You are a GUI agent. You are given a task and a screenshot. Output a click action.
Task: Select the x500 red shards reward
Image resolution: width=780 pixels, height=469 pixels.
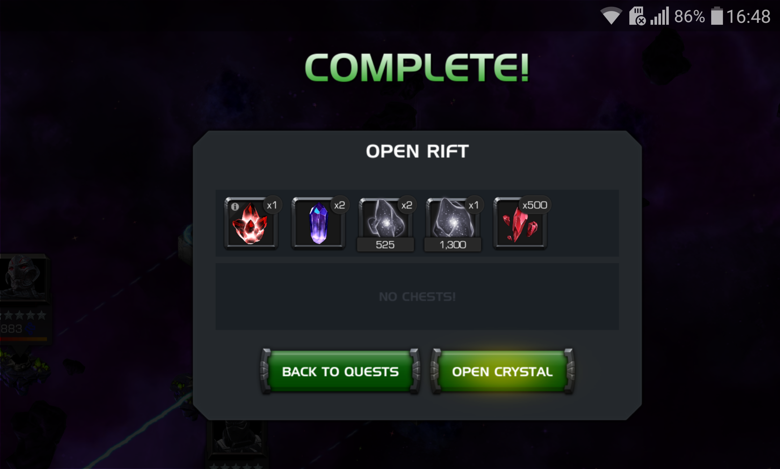[x=520, y=223]
